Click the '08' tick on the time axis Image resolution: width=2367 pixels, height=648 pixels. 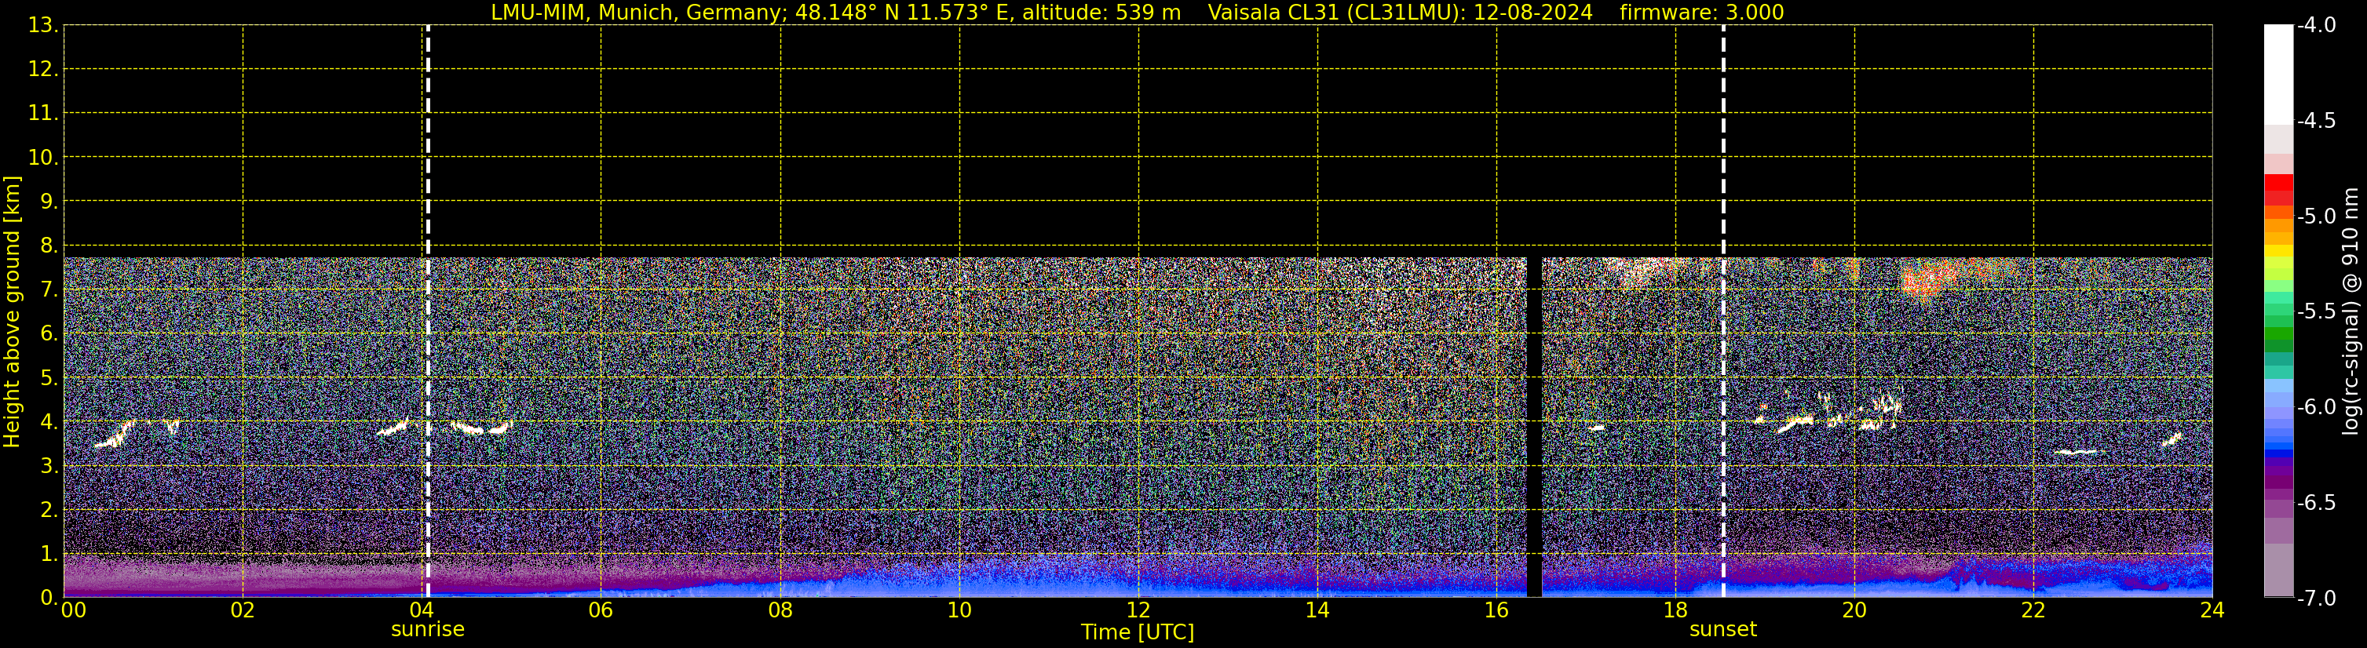point(780,610)
